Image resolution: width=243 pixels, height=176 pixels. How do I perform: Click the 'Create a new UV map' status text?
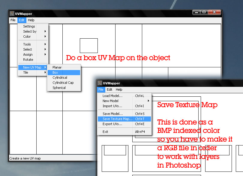25,158
